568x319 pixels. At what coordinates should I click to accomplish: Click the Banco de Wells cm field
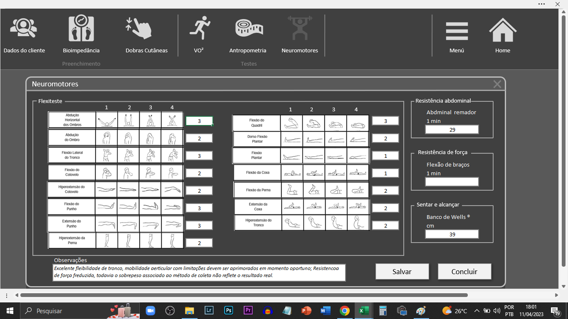tap(452, 234)
